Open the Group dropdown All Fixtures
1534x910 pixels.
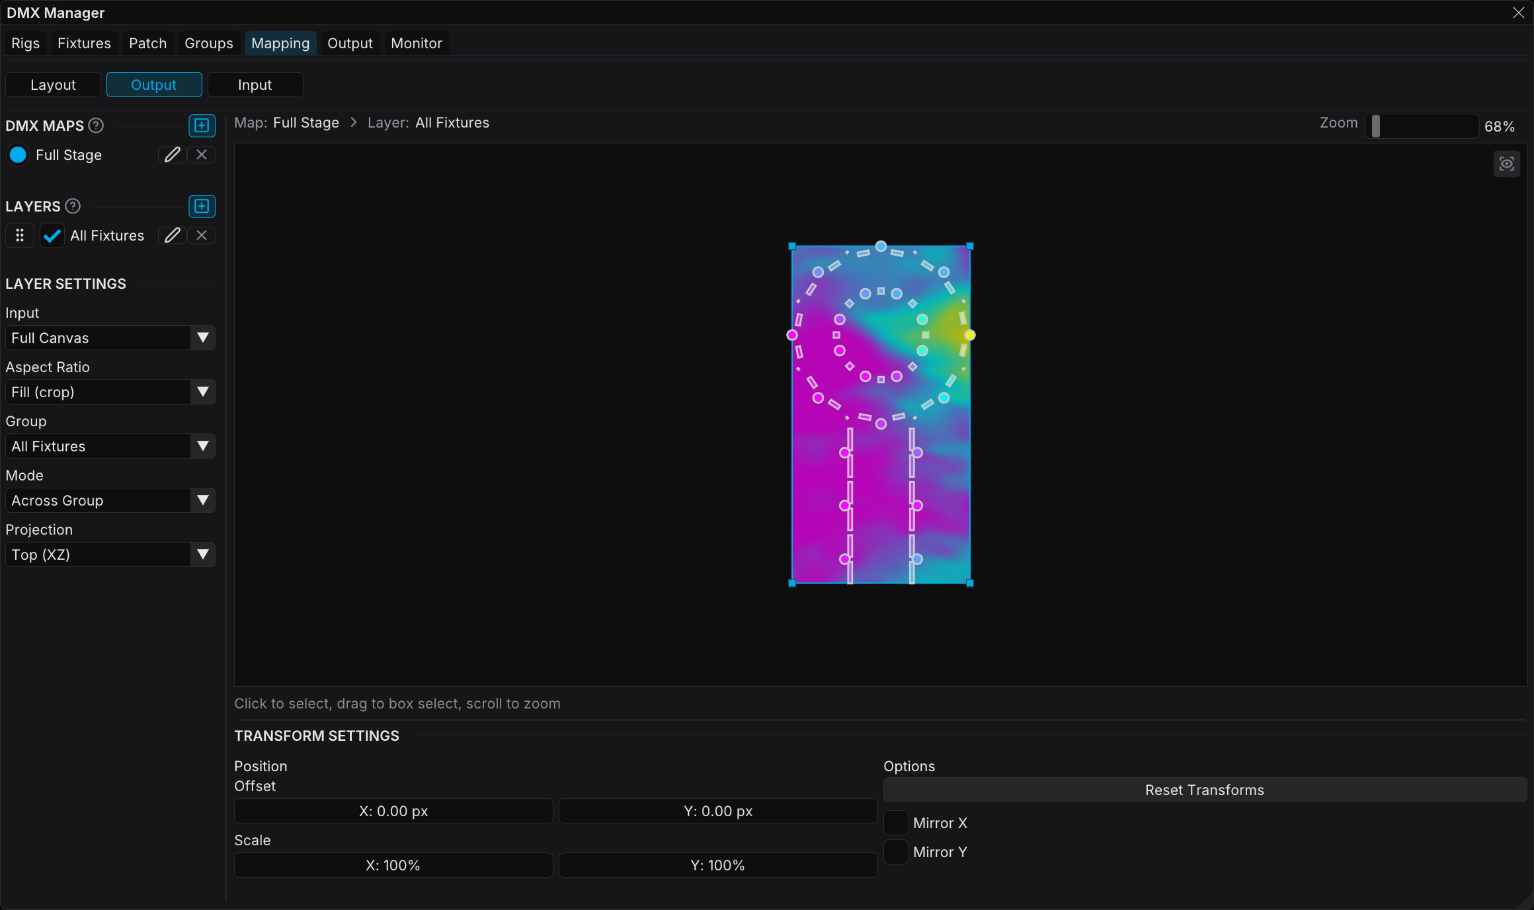click(110, 446)
